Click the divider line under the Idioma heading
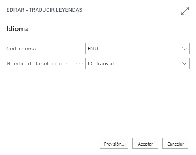This screenshot has height=155, width=196. pyautogui.click(x=98, y=35)
